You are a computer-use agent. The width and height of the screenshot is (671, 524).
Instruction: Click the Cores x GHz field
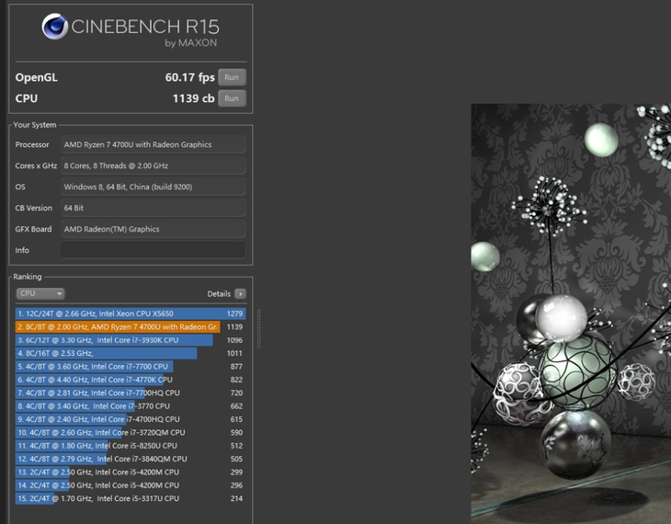click(x=153, y=165)
